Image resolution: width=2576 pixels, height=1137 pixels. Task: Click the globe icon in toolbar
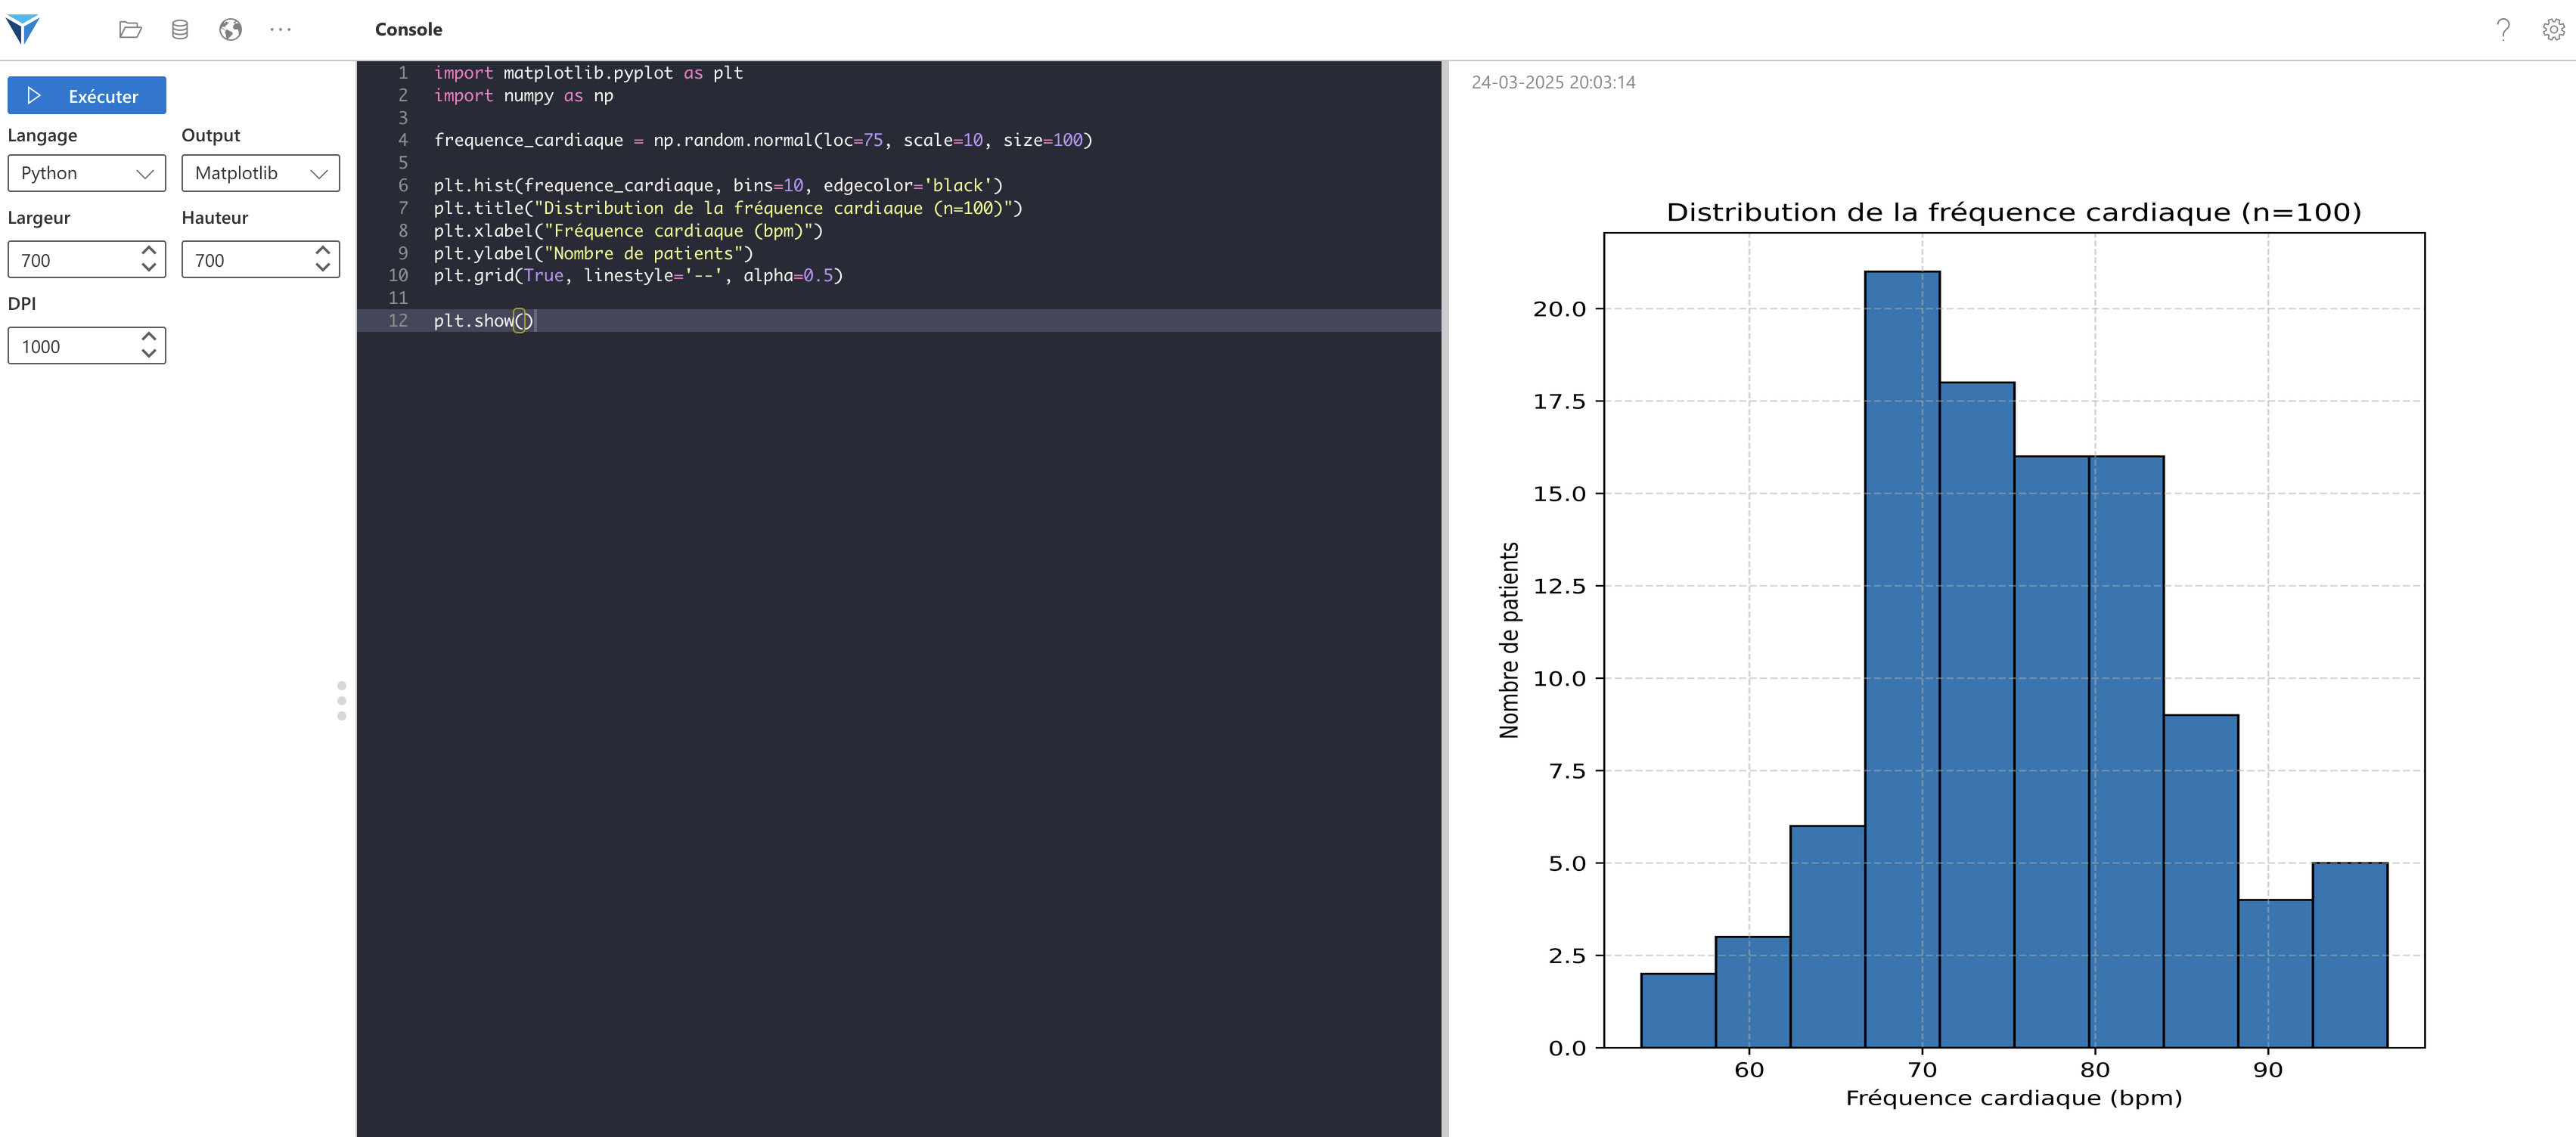point(230,30)
